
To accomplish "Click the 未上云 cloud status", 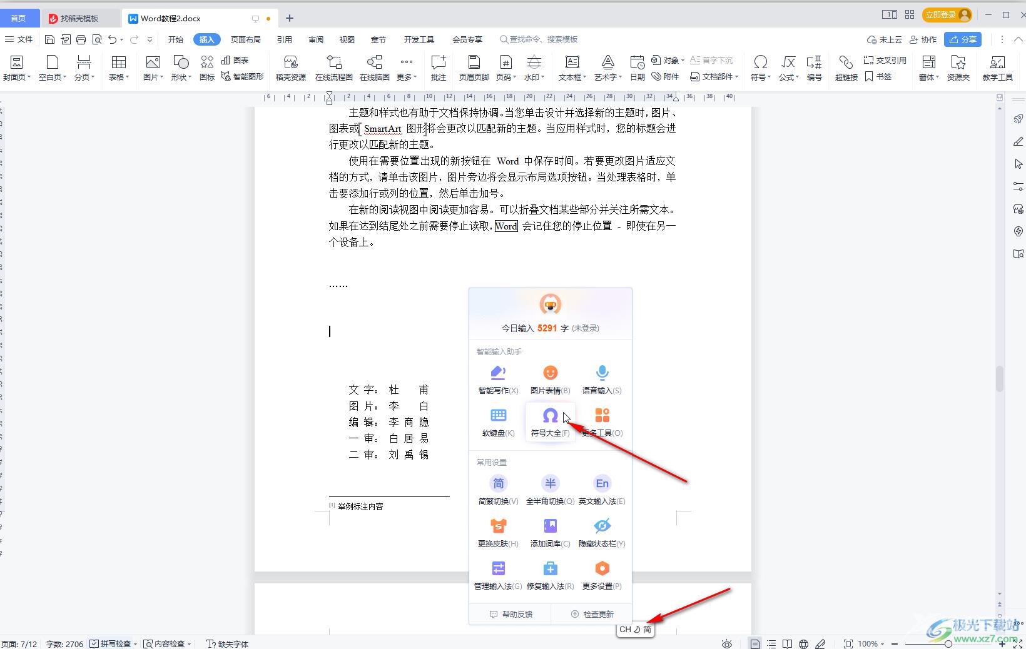I will [885, 39].
